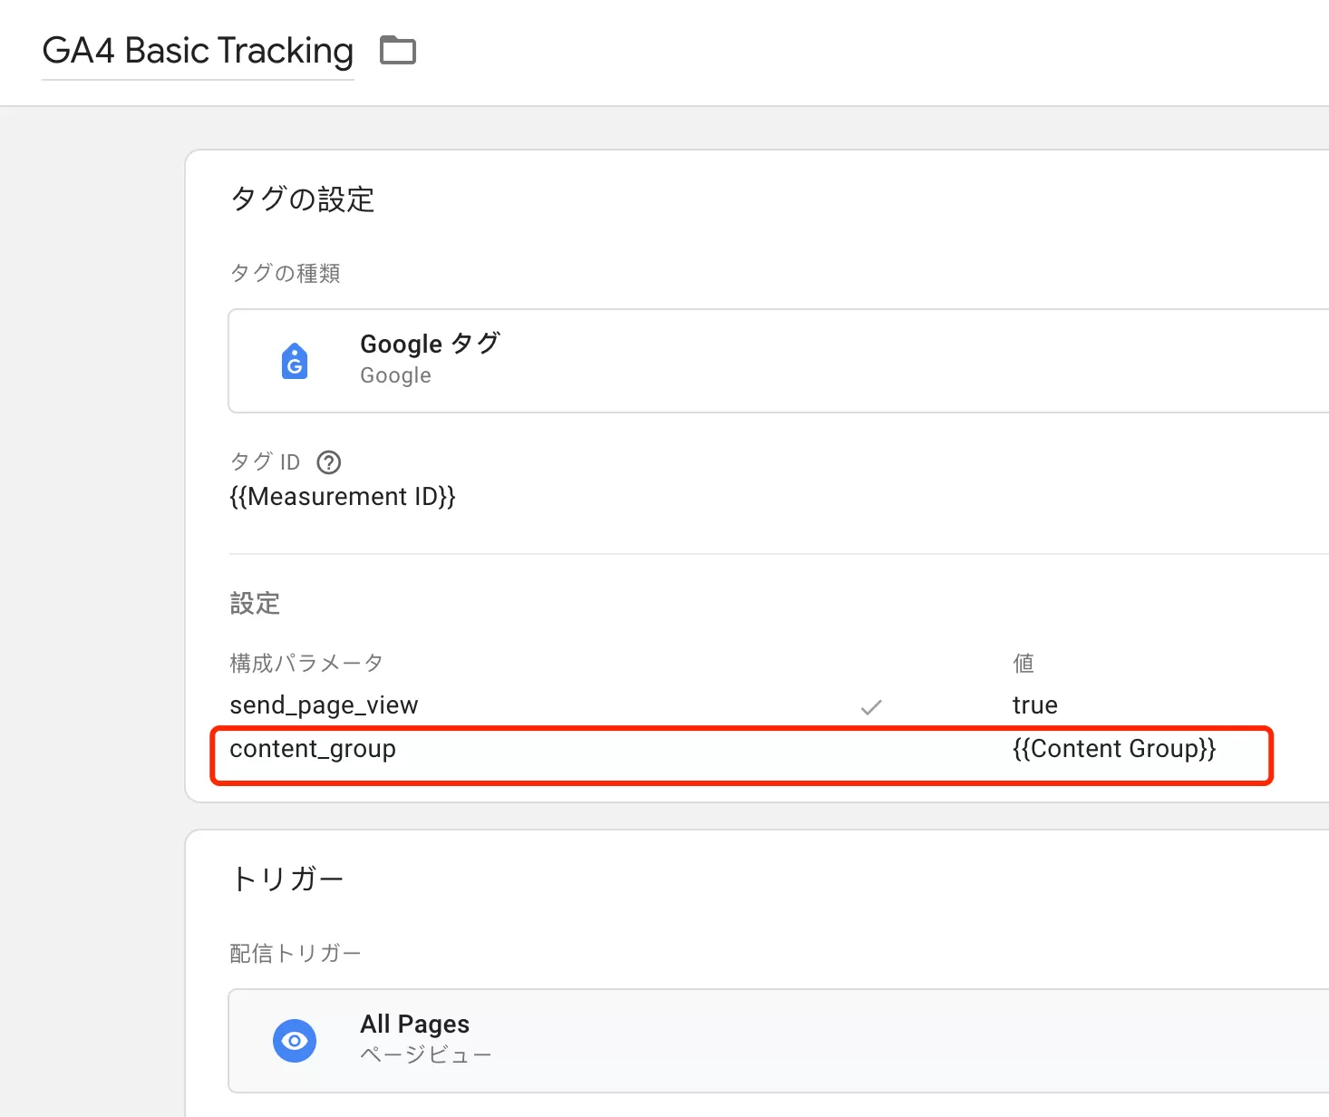Click the All Pages eye trigger icon
The image size is (1329, 1117).
tap(295, 1040)
